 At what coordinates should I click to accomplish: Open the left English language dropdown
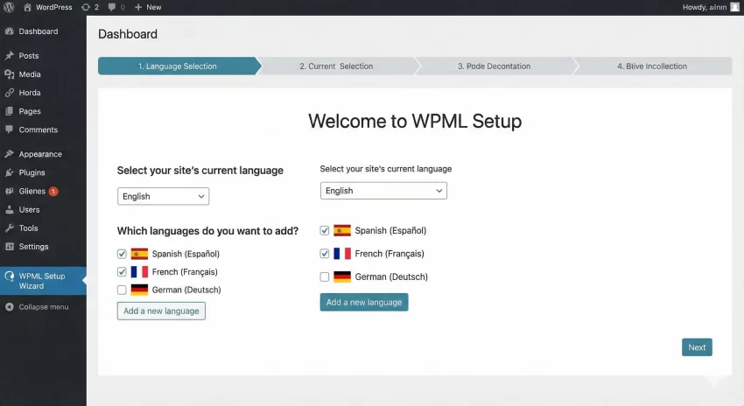[x=163, y=196]
